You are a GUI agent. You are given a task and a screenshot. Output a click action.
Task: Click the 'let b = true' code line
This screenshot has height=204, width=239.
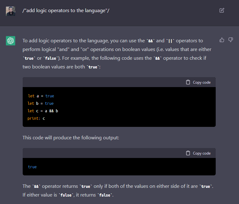point(40,103)
